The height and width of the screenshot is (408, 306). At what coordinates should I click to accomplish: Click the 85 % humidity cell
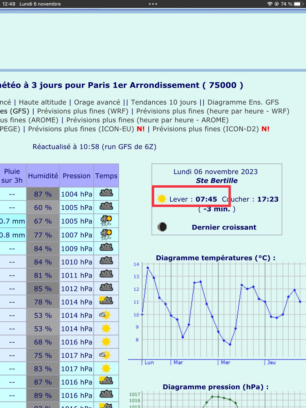[x=43, y=288]
